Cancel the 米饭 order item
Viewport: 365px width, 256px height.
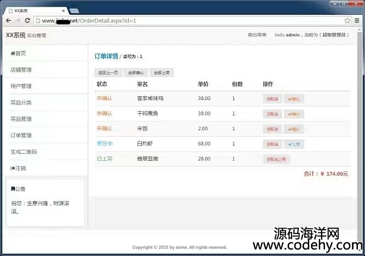click(x=272, y=129)
